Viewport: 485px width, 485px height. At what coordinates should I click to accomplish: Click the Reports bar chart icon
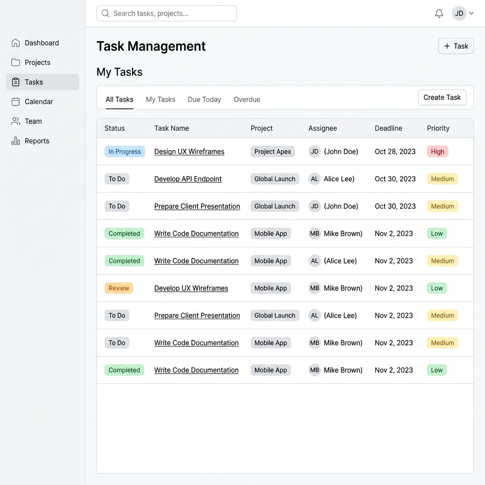[16, 141]
